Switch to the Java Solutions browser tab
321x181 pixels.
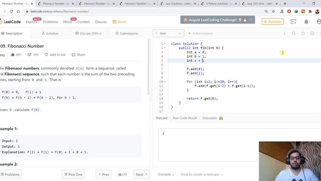[178, 4]
